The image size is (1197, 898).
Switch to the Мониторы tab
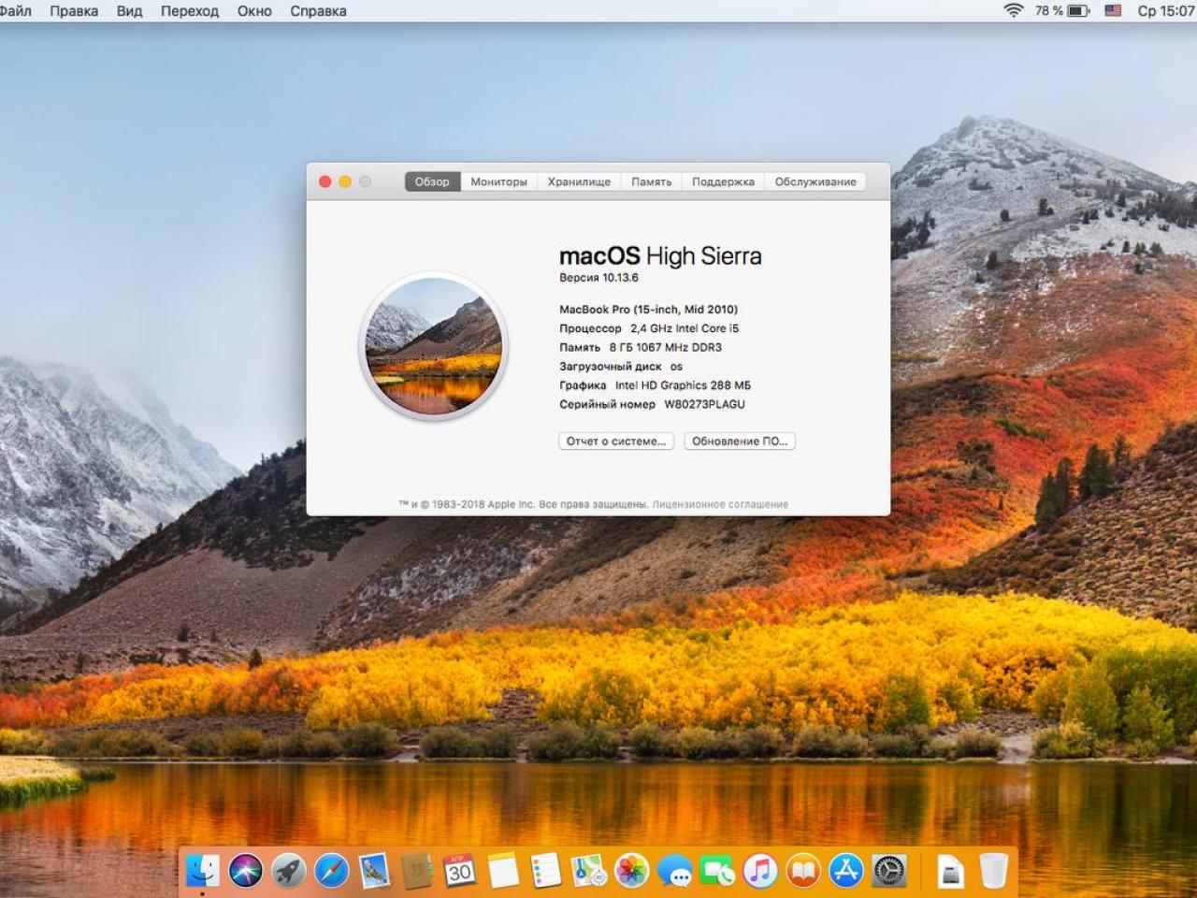498,181
